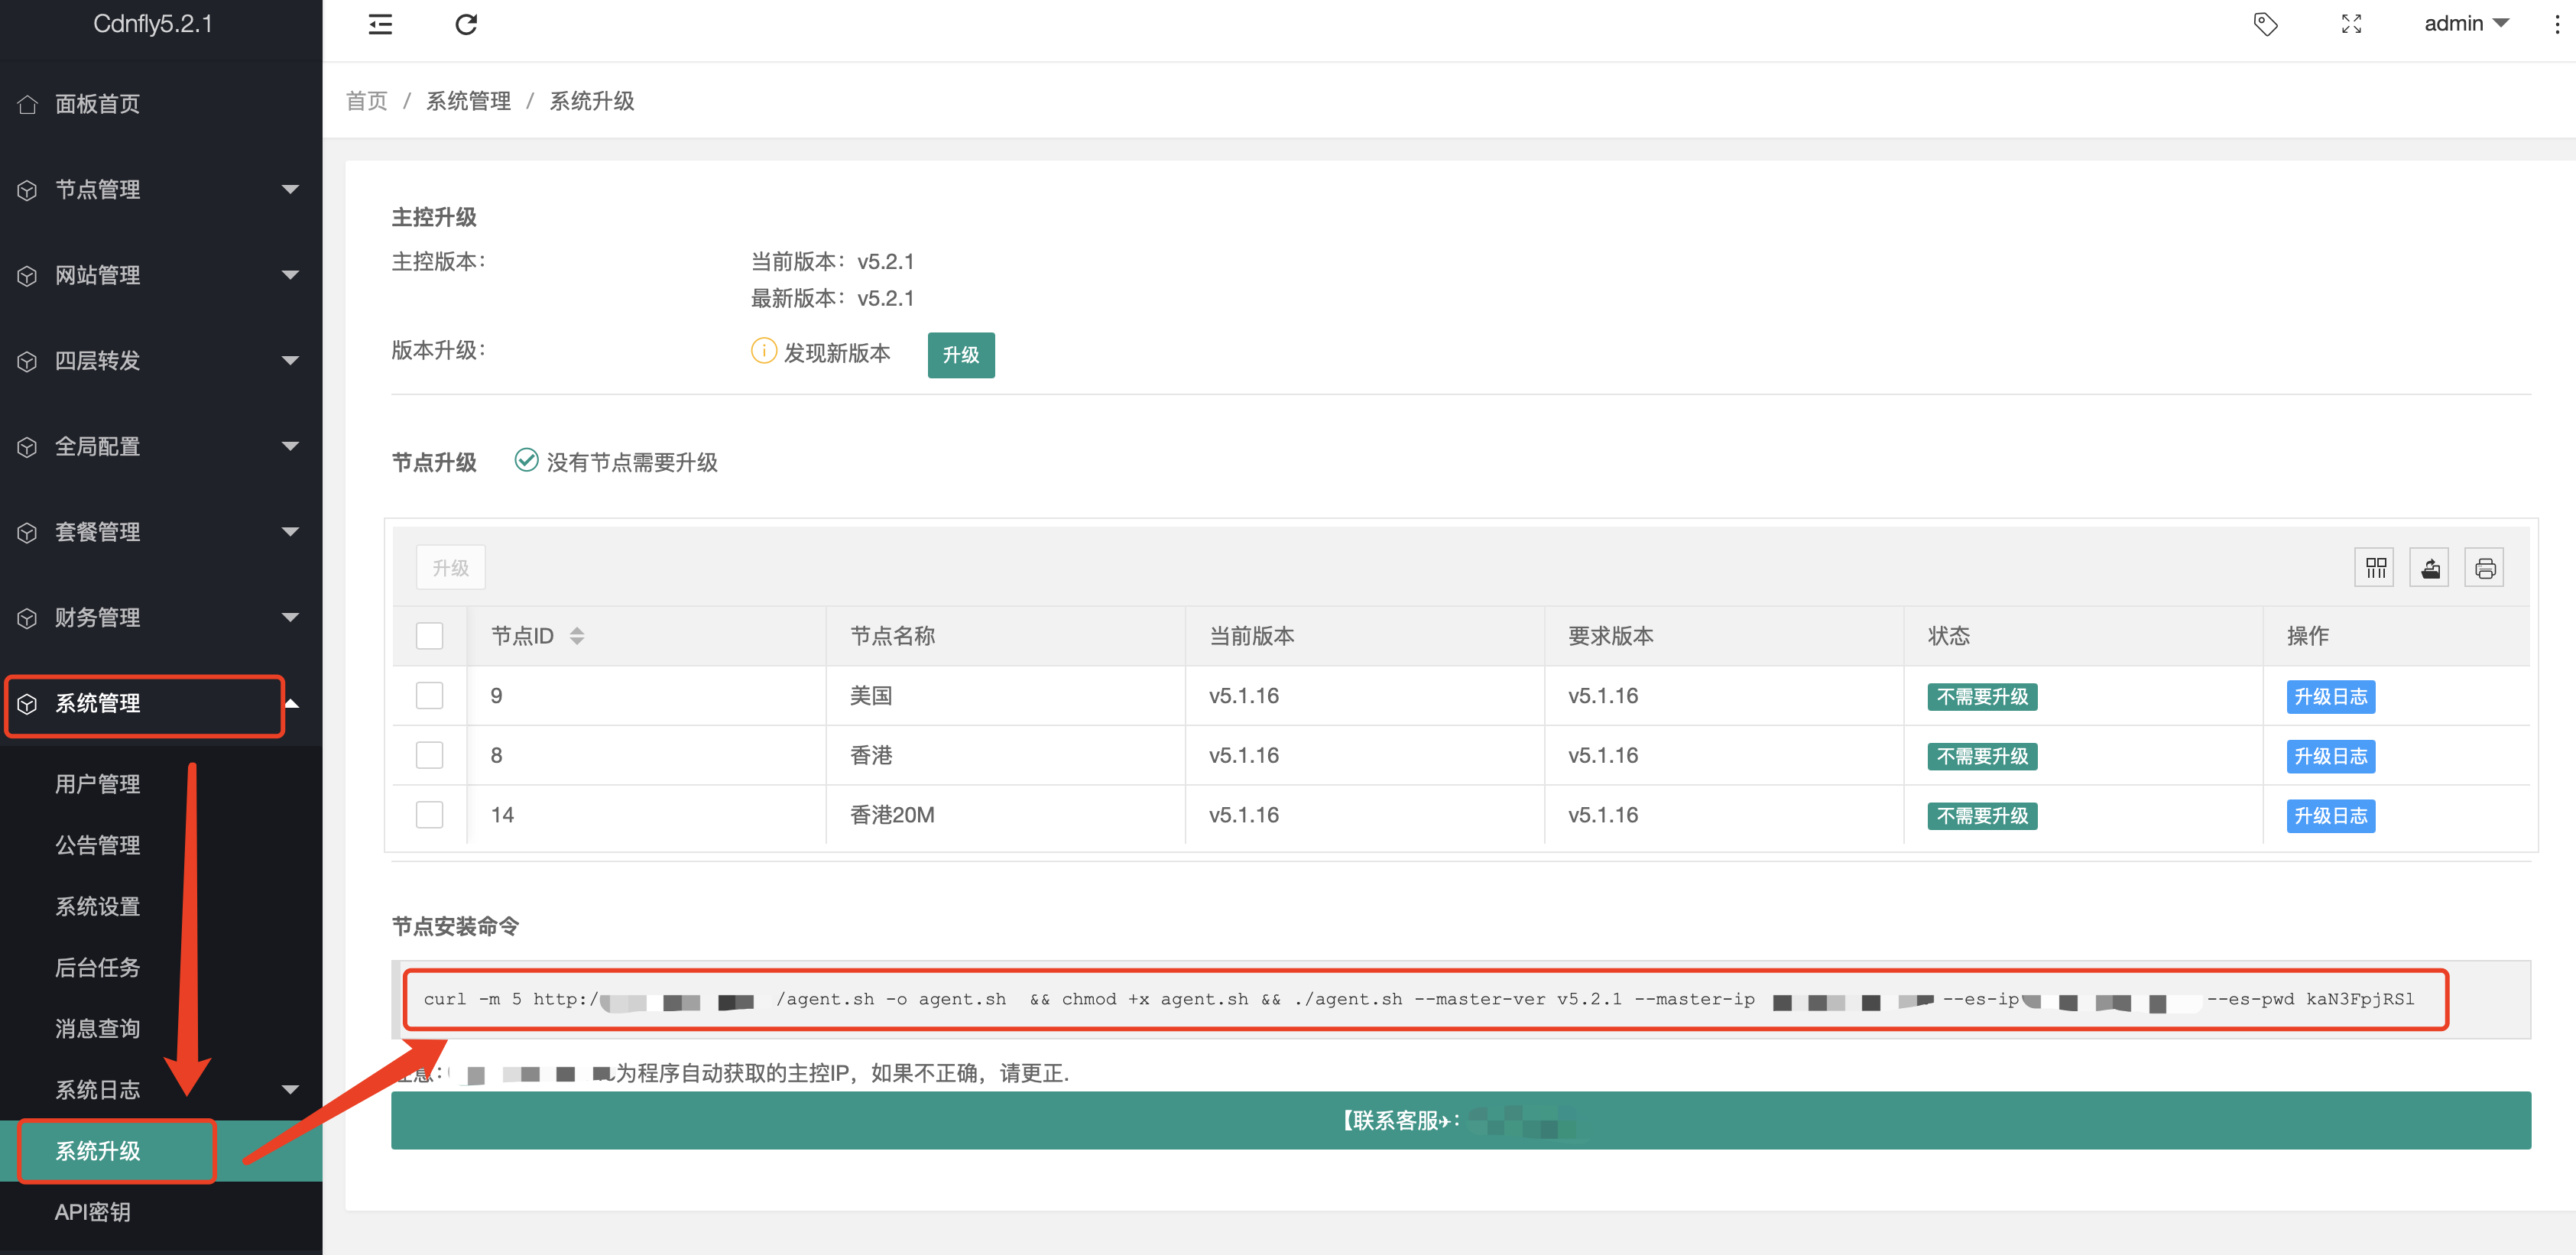Open the admin user dropdown
The height and width of the screenshot is (1255, 2576).
[x=2465, y=24]
